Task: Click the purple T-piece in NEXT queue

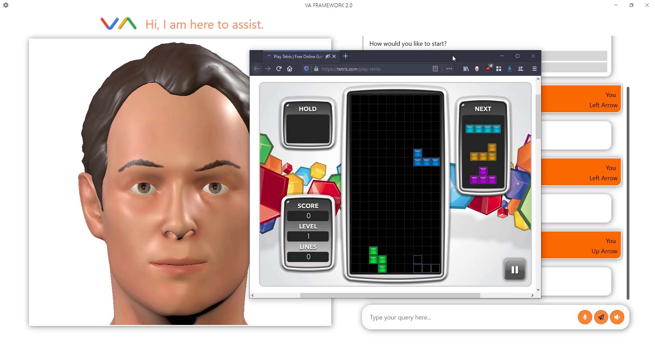Action: click(483, 175)
